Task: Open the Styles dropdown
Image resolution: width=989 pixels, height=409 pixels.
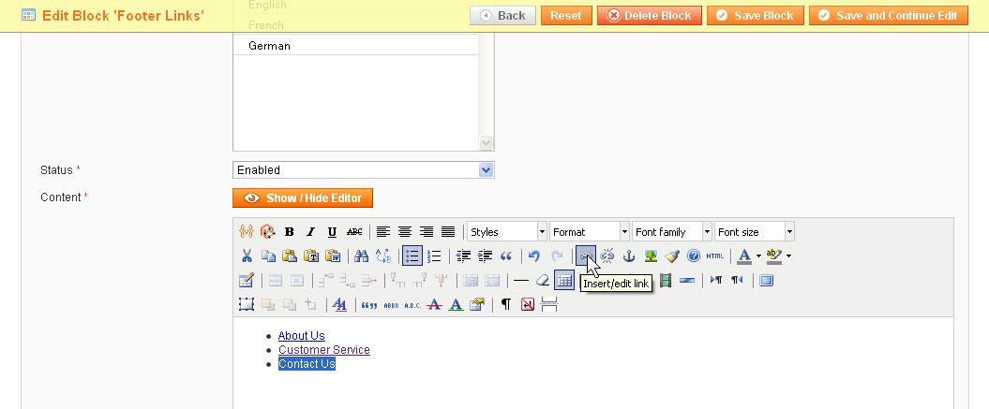Action: coord(507,231)
